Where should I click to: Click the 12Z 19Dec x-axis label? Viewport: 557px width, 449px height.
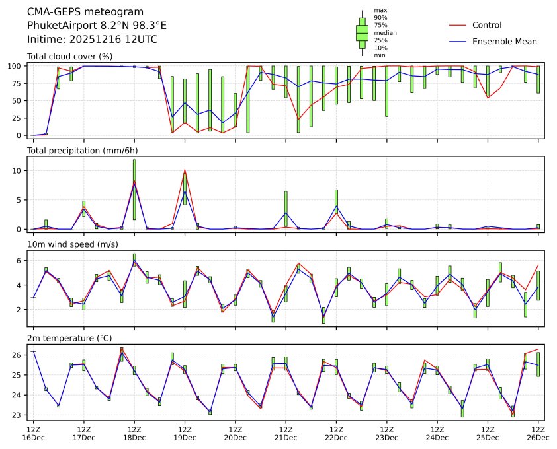[185, 432]
